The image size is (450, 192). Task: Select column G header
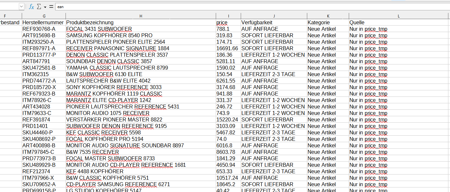point(44,16)
